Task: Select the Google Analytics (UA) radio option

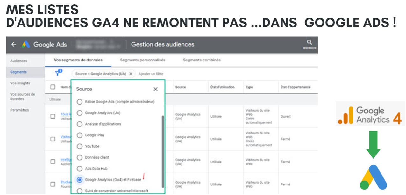Action: pyautogui.click(x=80, y=113)
